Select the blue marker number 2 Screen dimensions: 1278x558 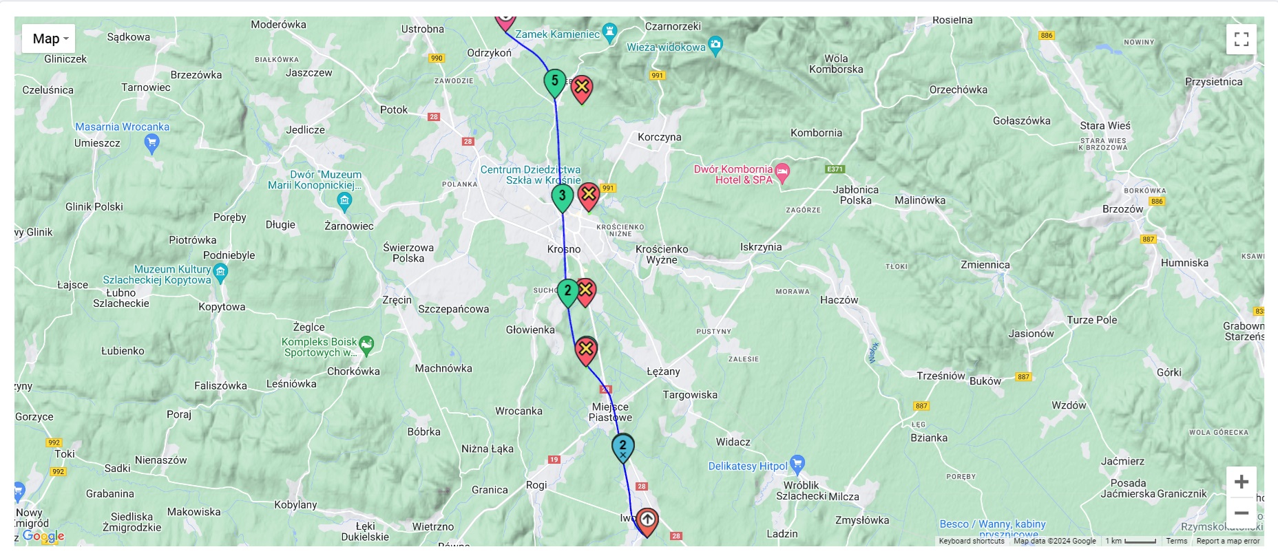pos(622,447)
